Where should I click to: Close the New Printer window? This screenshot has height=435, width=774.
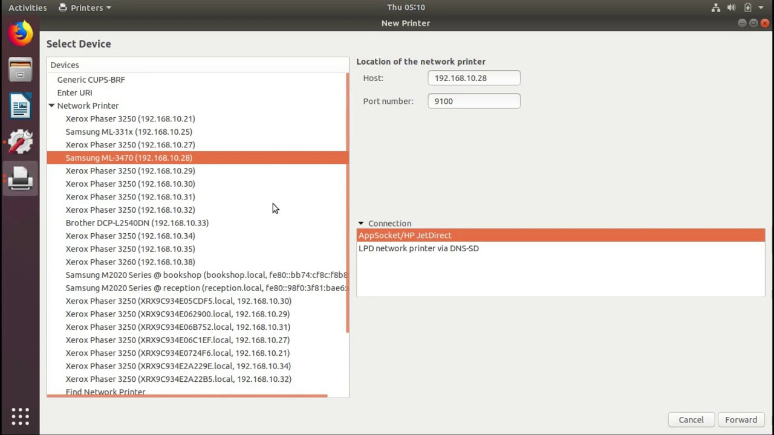(765, 23)
